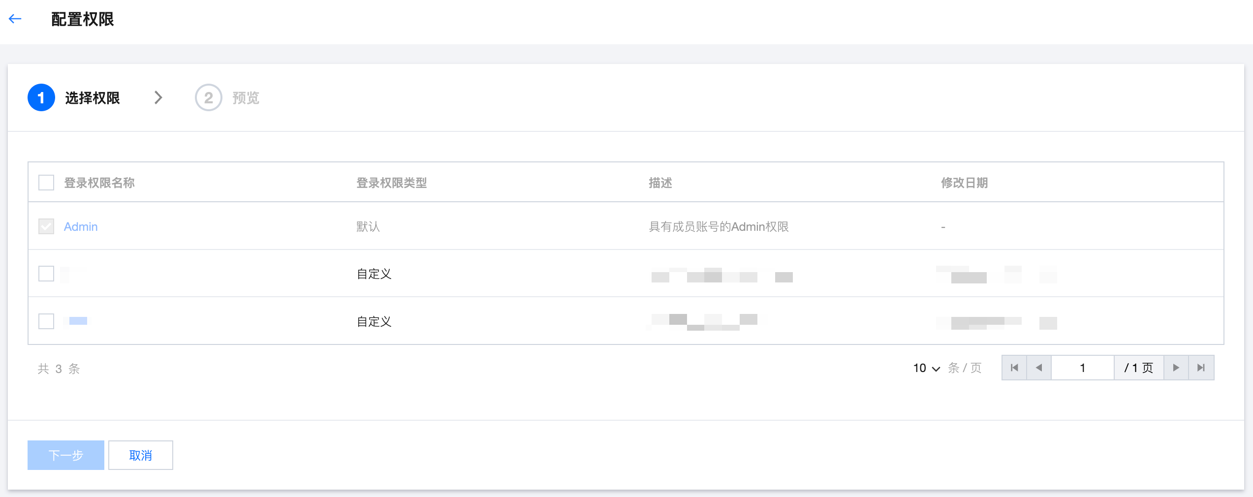Check the third row's 自定义 checkbox

46,321
